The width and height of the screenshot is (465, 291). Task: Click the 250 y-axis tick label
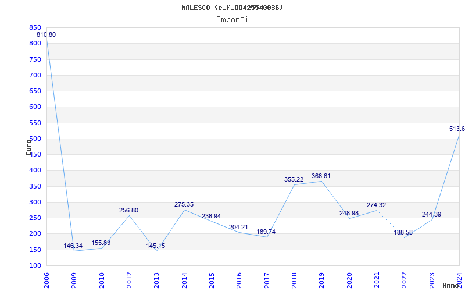coord(35,218)
